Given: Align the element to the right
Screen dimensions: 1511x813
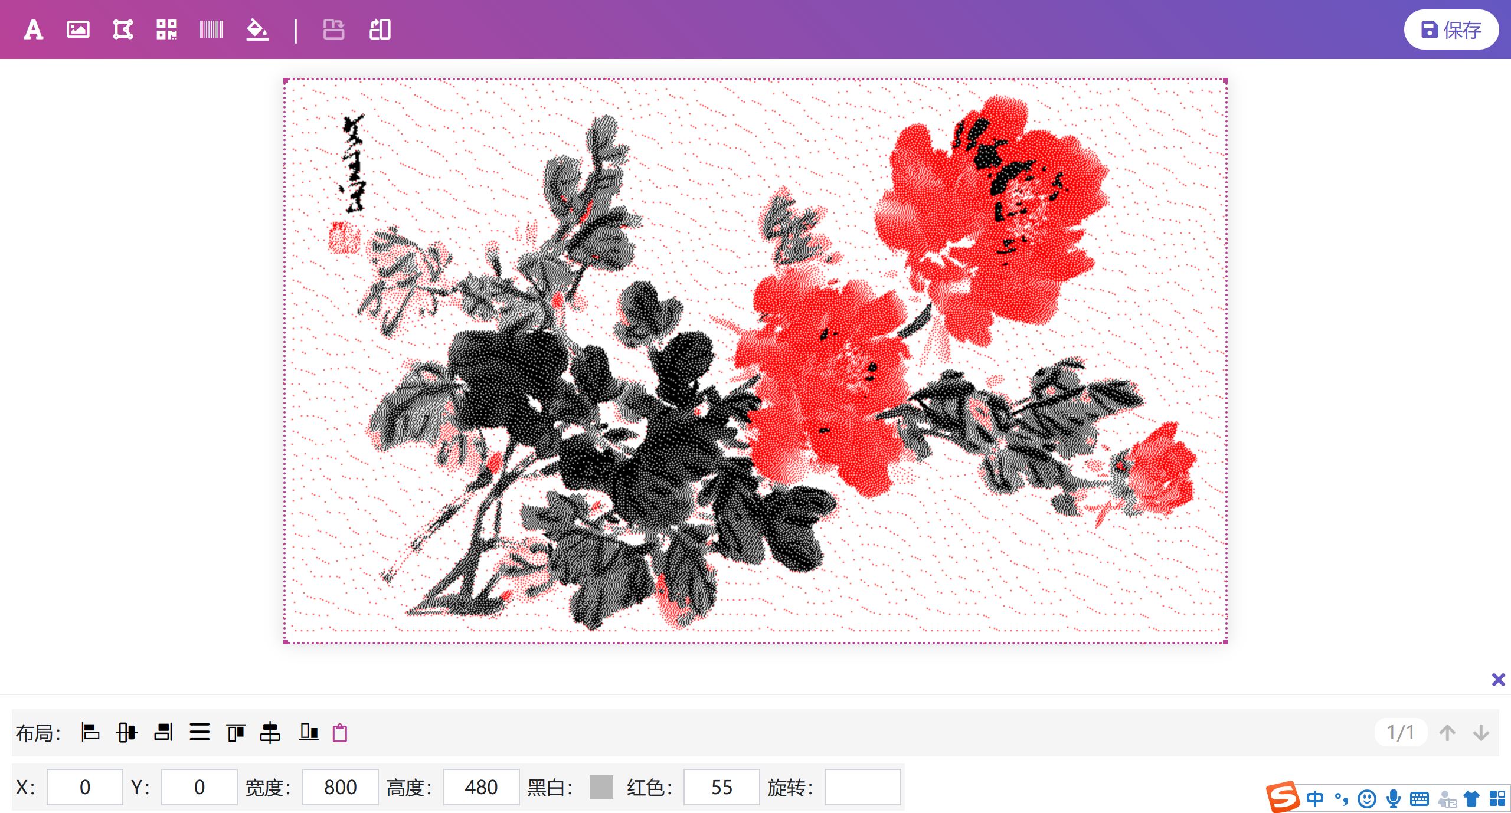Looking at the screenshot, I should point(163,732).
